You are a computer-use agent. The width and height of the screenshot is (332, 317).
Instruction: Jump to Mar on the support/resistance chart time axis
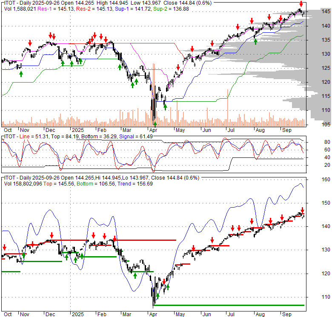[x=126, y=130]
